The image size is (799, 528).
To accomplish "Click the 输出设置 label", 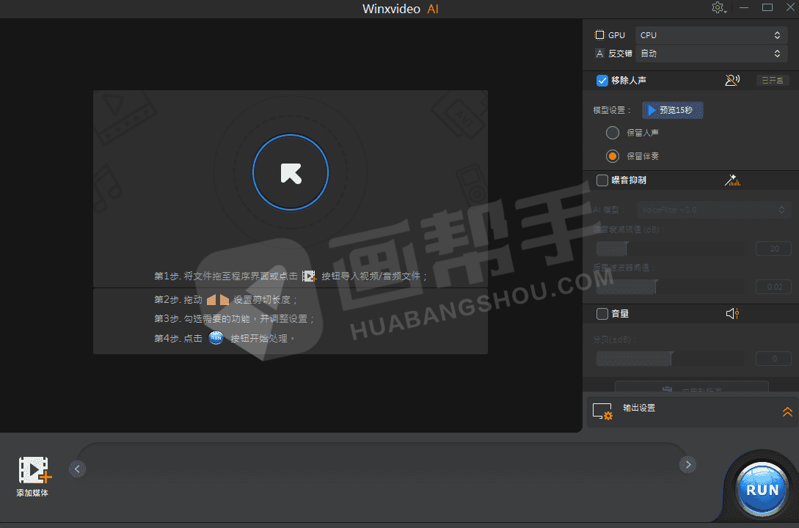I will 639,408.
